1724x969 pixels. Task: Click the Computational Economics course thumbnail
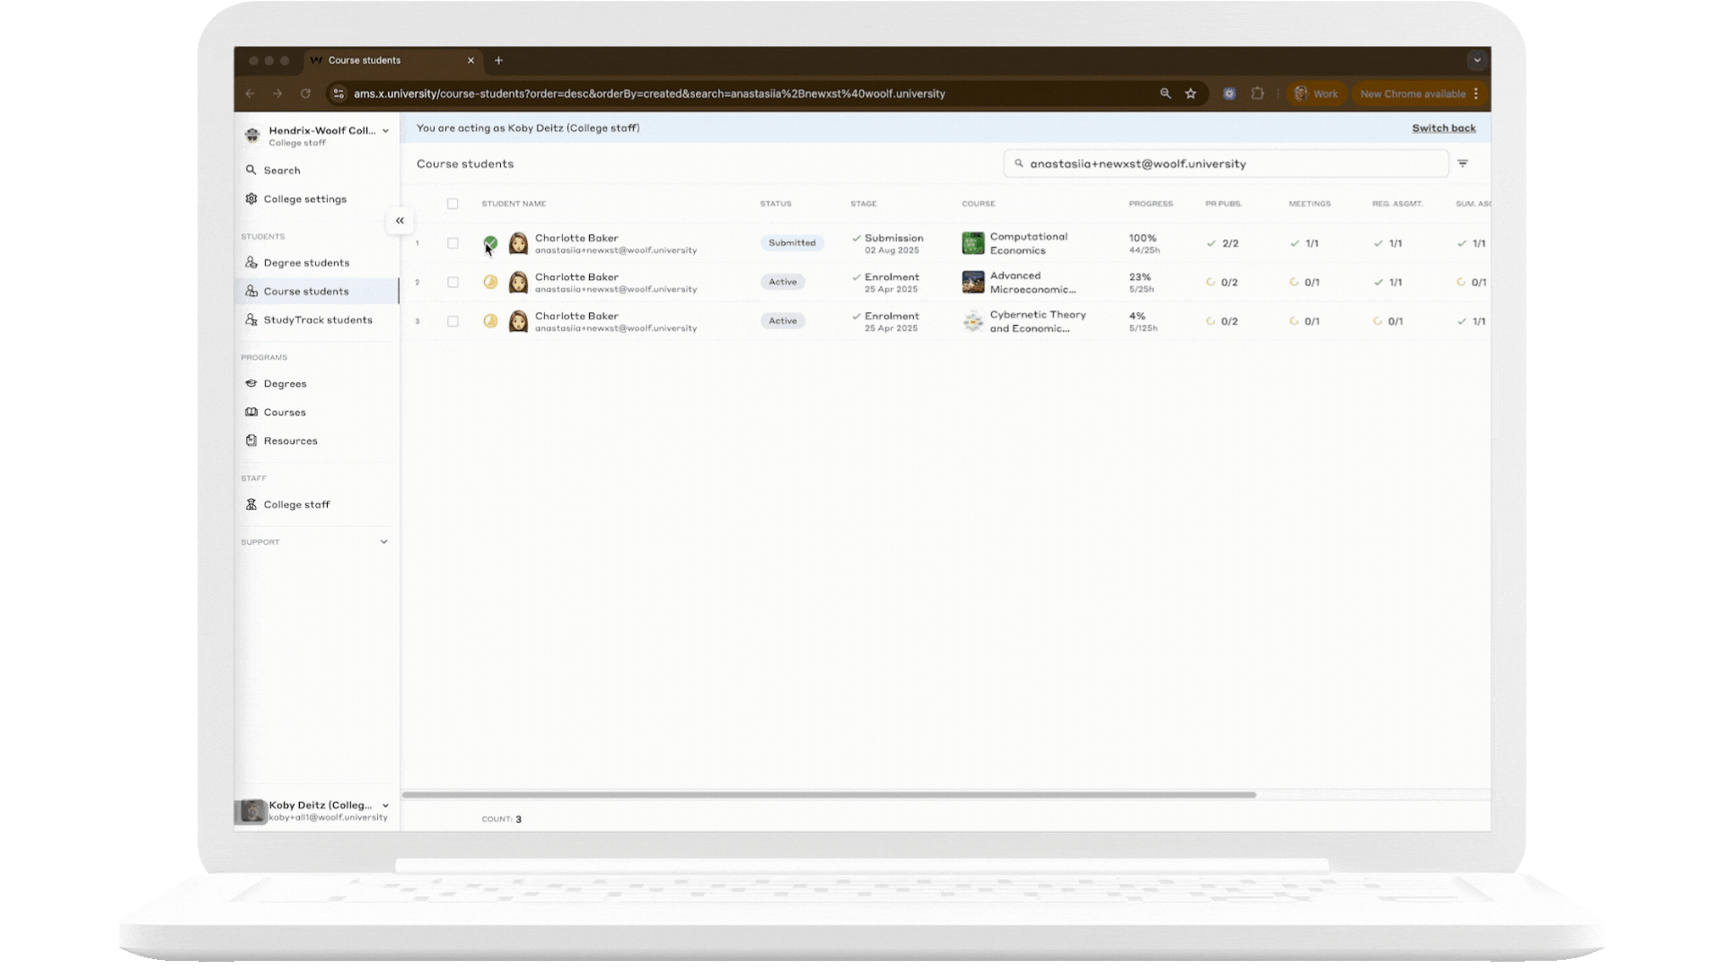point(973,243)
